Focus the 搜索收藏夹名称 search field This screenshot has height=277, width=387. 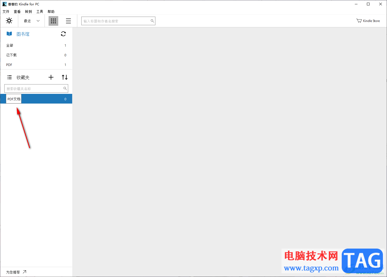pyautogui.click(x=36, y=88)
